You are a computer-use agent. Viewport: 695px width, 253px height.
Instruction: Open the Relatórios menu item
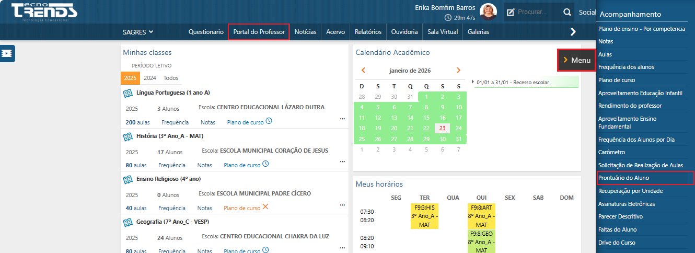coord(368,32)
